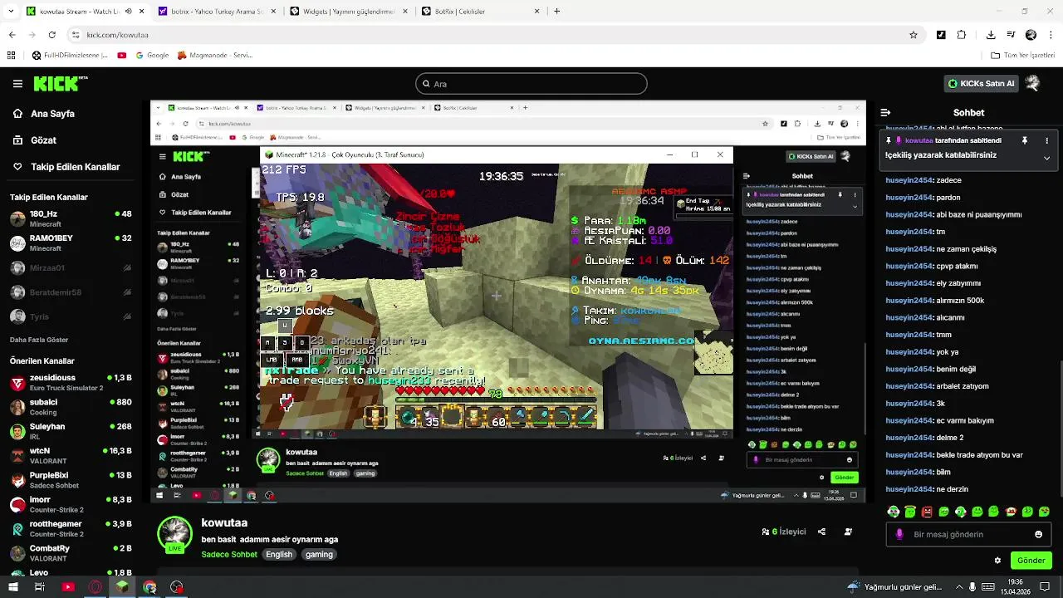Open the emoji picker in chat input
Screen dimensions: 1063x598
pyautogui.click(x=1038, y=535)
